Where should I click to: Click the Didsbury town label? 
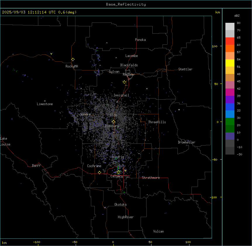point(112,126)
